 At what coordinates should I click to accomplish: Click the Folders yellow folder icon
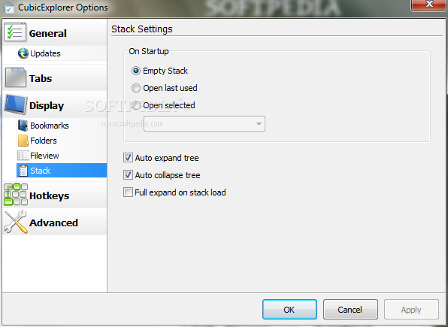coord(23,141)
